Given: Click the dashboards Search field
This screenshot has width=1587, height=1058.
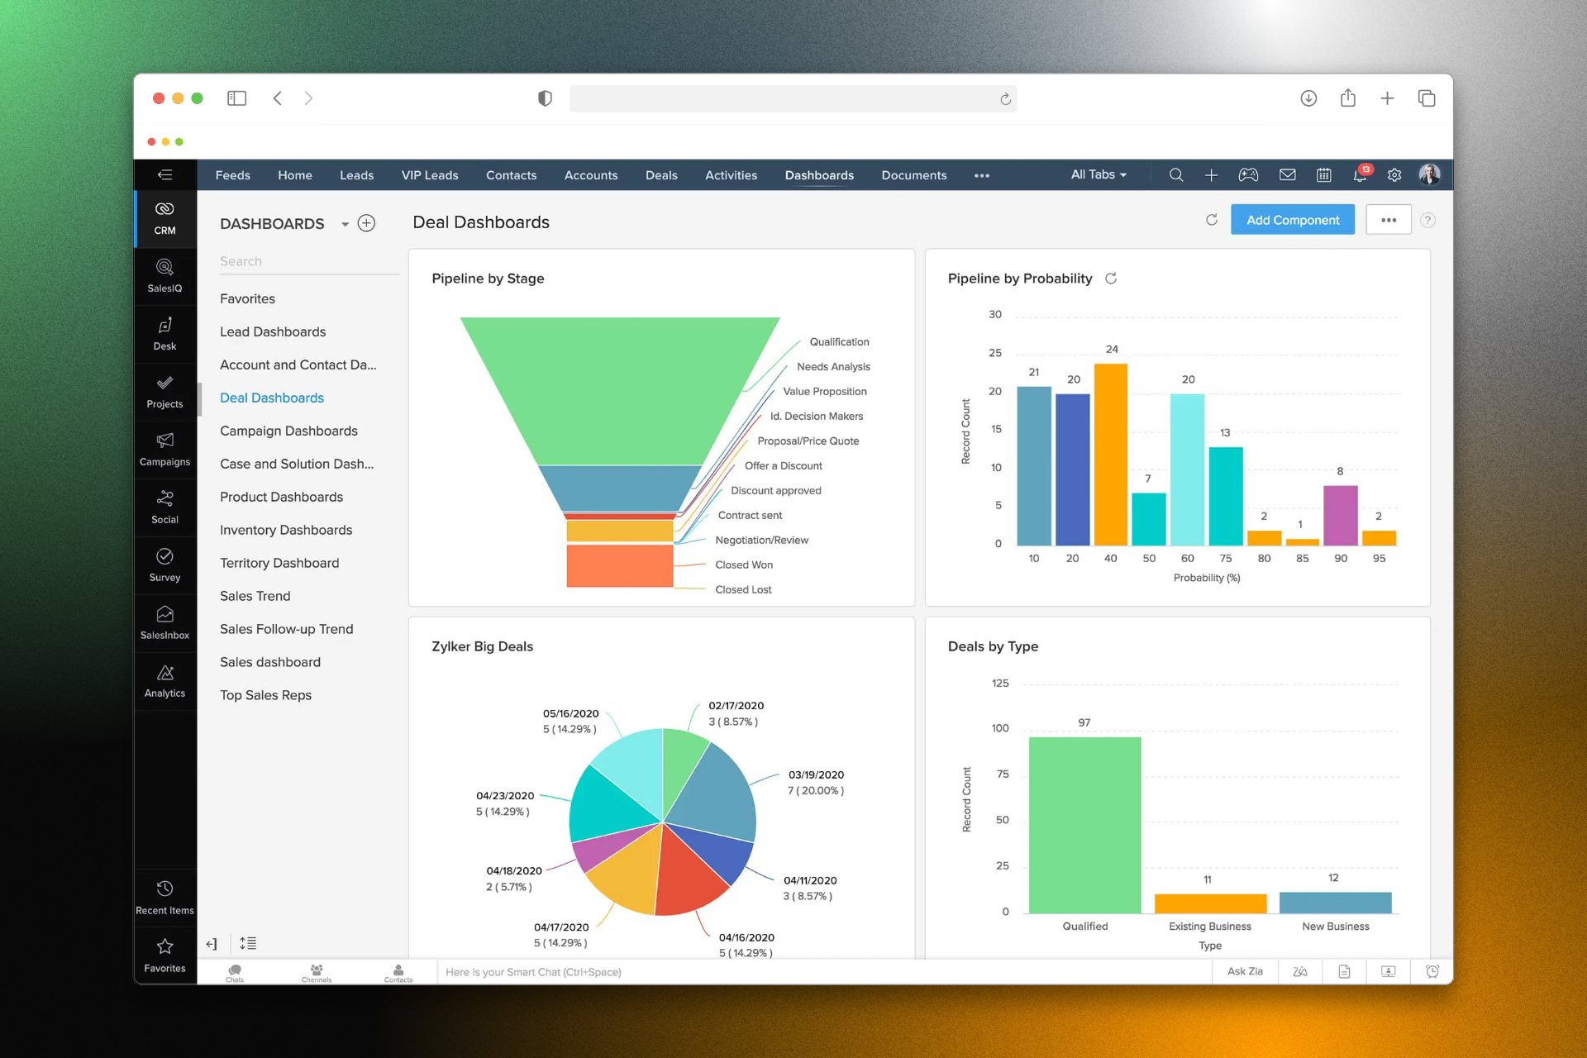Looking at the screenshot, I should point(307,261).
